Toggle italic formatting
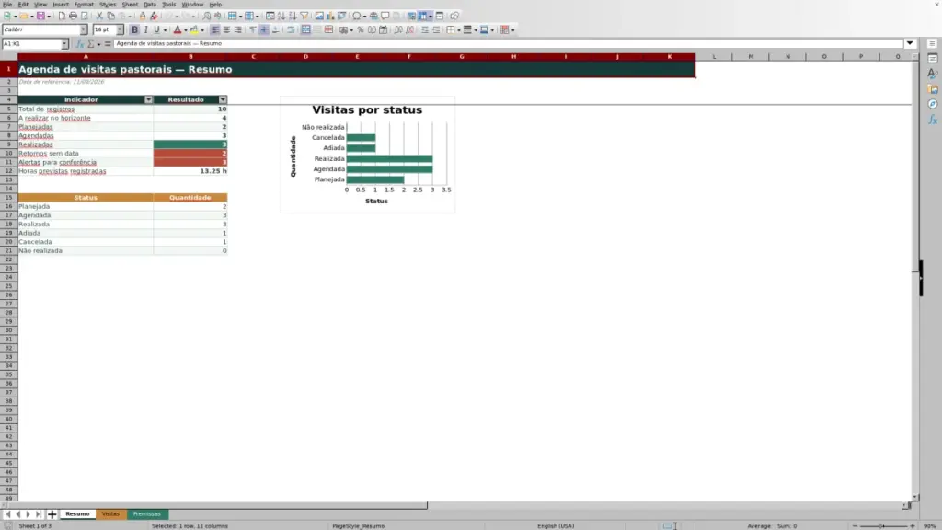942x530 pixels. click(145, 29)
